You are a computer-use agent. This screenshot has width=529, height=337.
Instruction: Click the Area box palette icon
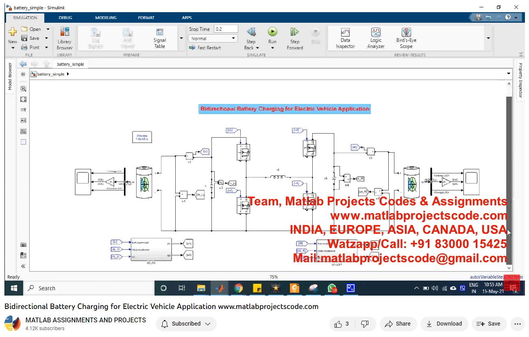[23, 142]
